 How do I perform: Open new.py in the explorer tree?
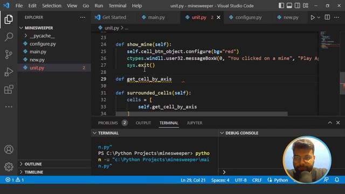tap(54, 60)
